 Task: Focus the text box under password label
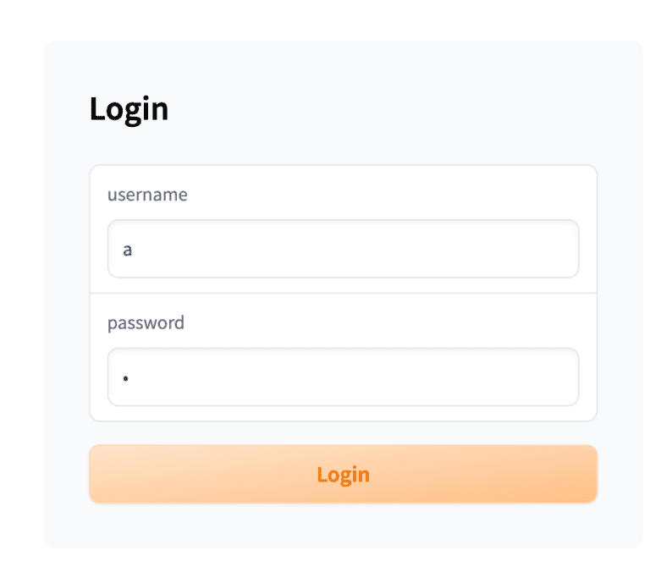point(343,377)
